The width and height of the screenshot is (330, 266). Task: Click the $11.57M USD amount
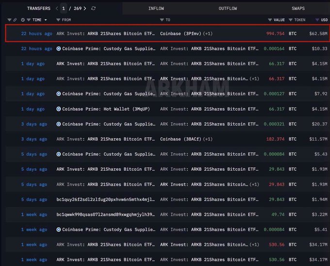pos(318,139)
